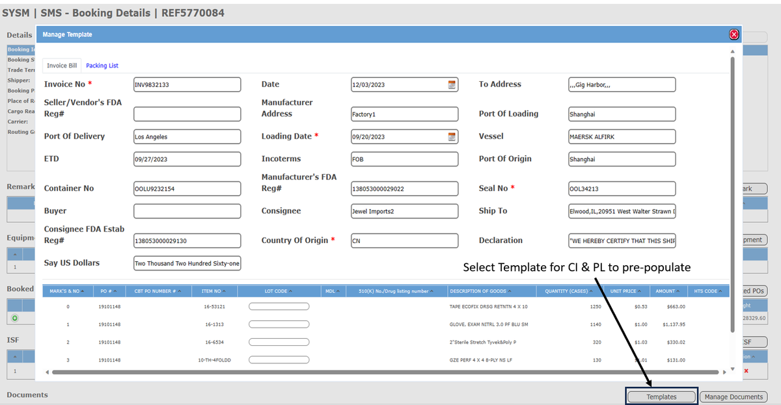Click the Vessel field

pyautogui.click(x=622, y=137)
